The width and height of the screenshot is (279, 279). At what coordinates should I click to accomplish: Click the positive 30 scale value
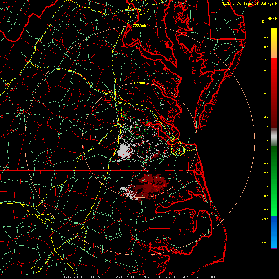pos(266,105)
